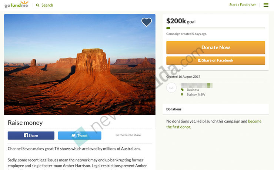Click the blurred organizer name
274x170 pixels.
pos(197,85)
